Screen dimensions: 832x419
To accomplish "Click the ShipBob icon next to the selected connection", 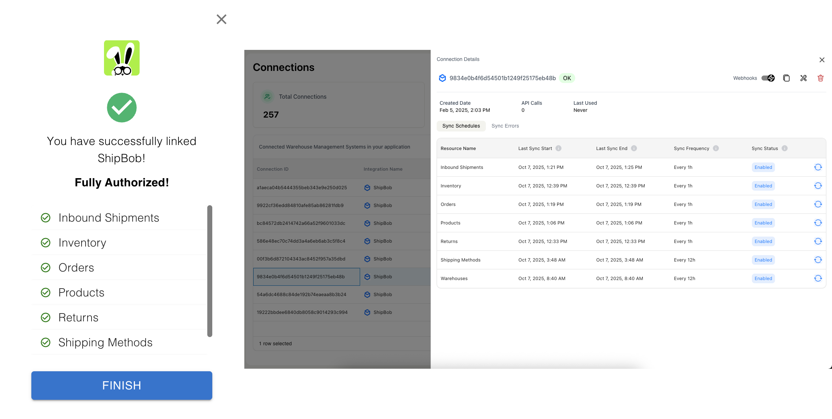I will (x=367, y=276).
